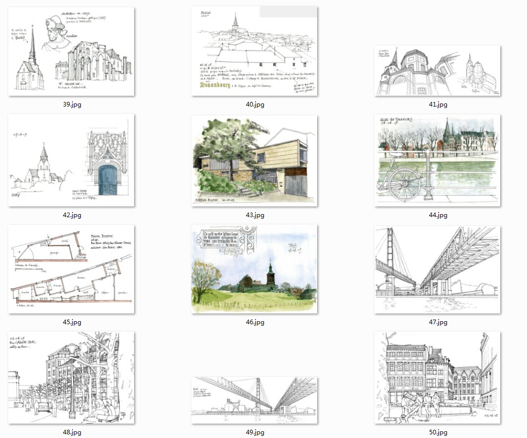This screenshot has height=438, width=527.
Task: Select the 47.jpg bridge underside sketch
Action: tap(437, 269)
